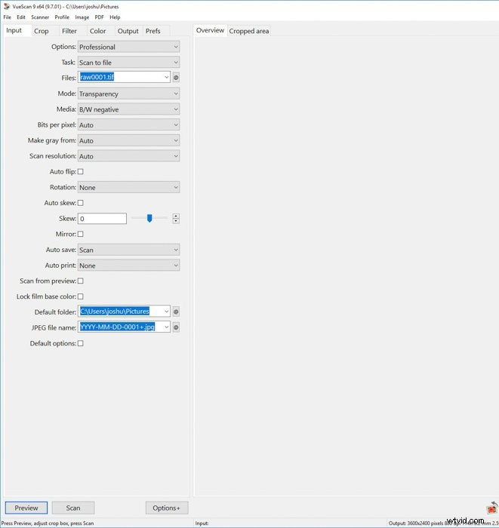
Task: Open the Scanner menu
Action: (40, 17)
